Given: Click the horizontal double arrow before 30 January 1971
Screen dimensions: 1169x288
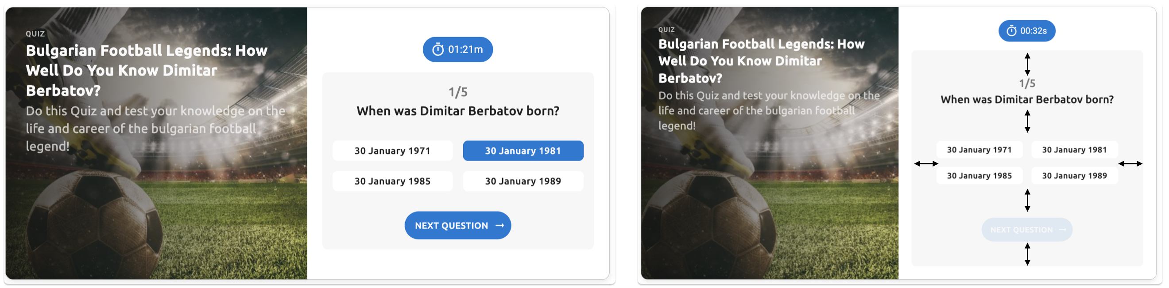Looking at the screenshot, I should point(926,163).
